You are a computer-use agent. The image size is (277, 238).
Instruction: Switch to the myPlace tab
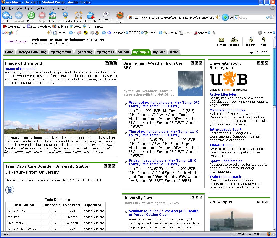pos(159,52)
